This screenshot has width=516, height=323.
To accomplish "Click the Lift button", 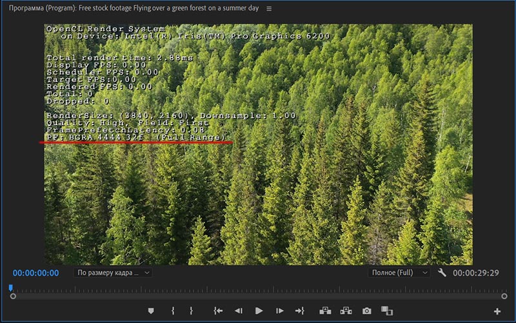I will tap(325, 311).
